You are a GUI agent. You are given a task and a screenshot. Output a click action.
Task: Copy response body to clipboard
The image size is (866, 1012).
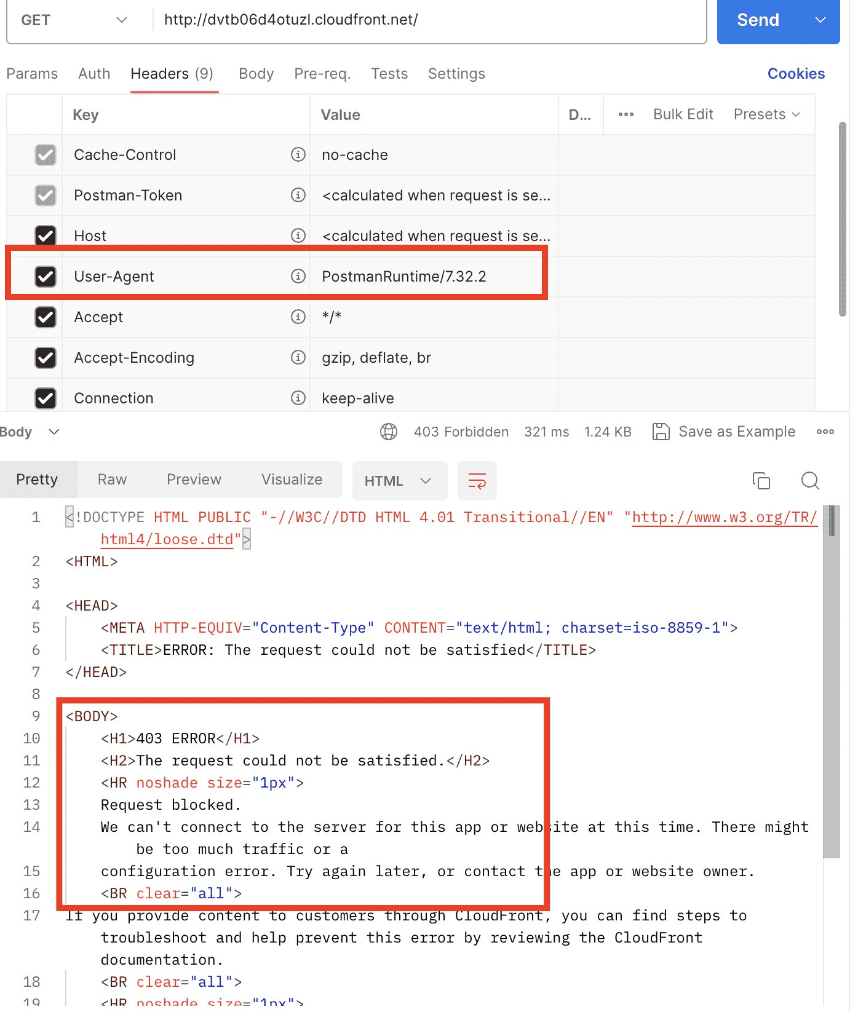(x=761, y=481)
